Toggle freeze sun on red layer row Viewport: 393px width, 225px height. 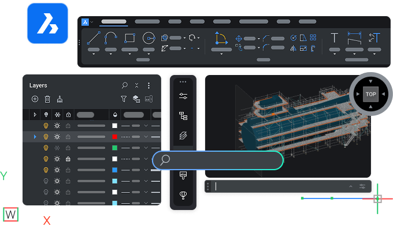pos(57,137)
